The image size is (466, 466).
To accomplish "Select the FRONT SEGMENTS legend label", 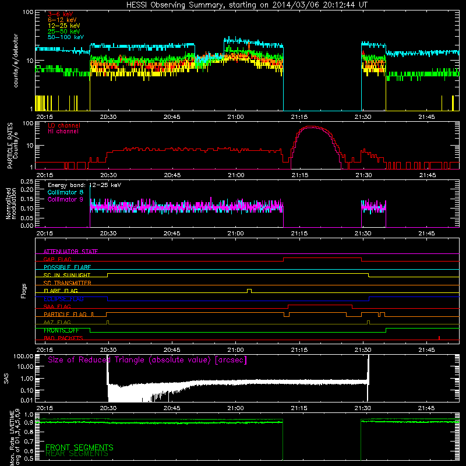I will [79, 447].
